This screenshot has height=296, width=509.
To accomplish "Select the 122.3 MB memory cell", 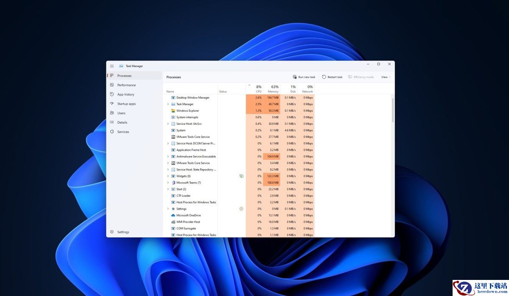I will click(x=271, y=176).
